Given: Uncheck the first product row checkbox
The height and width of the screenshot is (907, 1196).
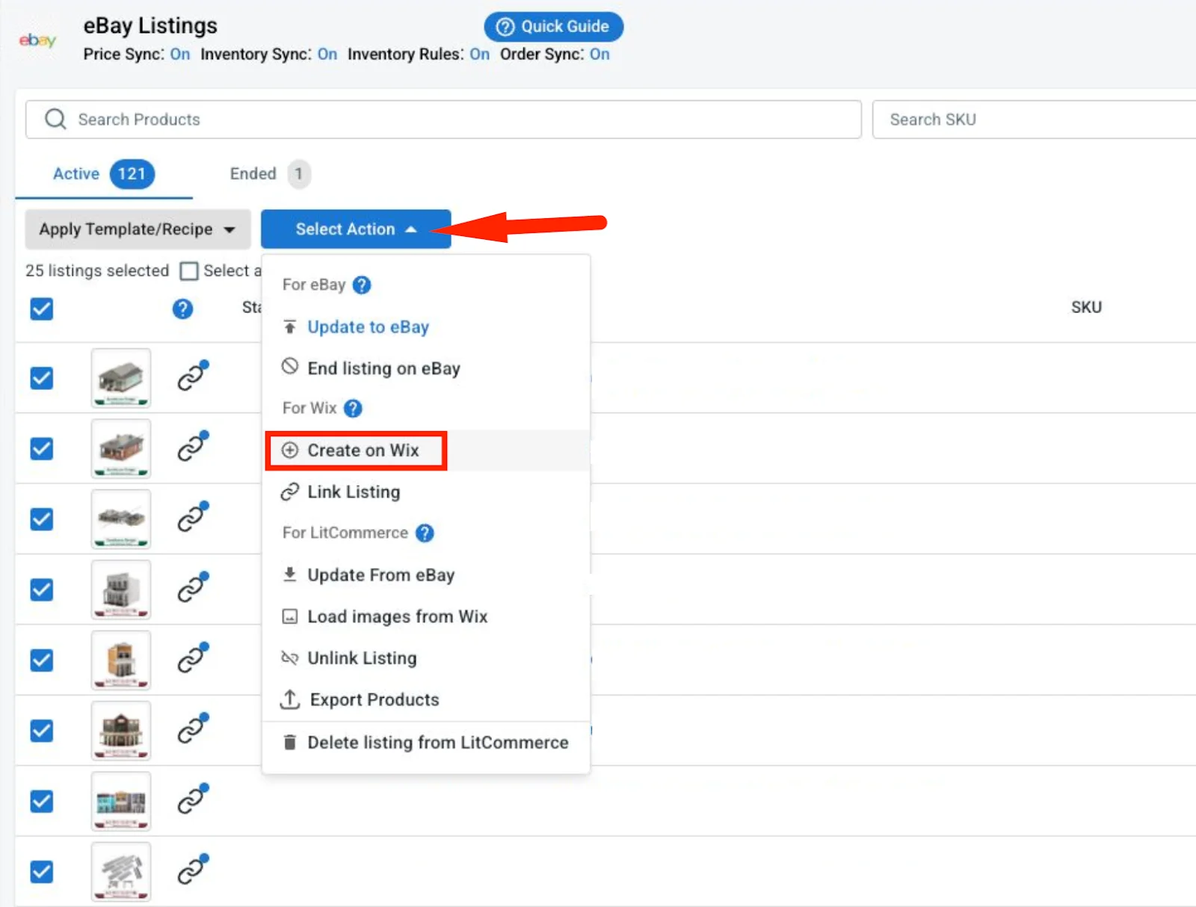Looking at the screenshot, I should 41,378.
